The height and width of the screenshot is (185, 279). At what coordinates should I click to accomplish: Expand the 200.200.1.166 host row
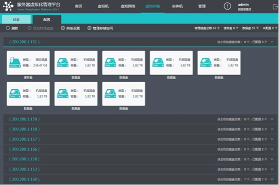point(272,149)
